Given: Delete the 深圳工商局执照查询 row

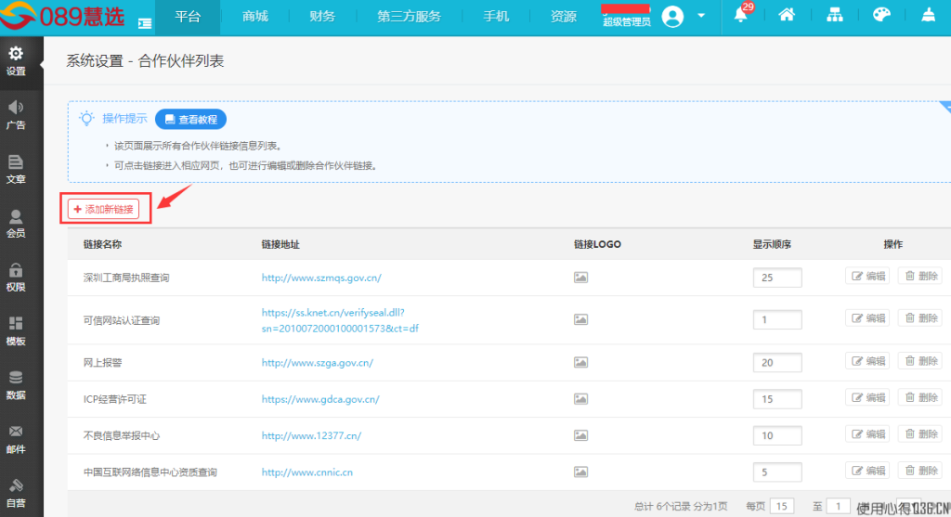Looking at the screenshot, I should [920, 277].
